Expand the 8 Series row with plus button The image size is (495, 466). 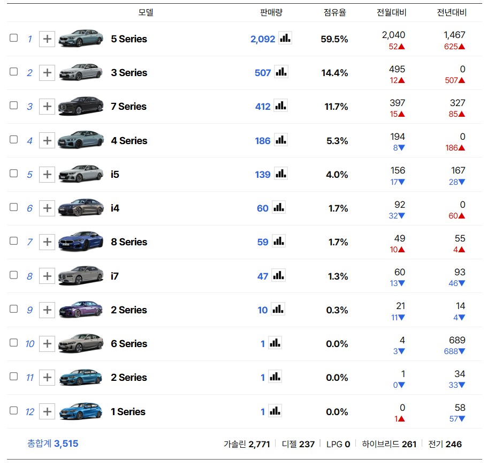click(47, 242)
